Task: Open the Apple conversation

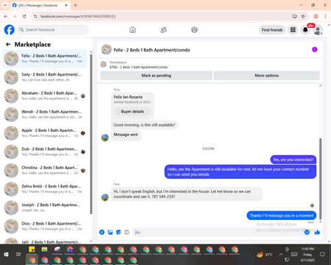Action: (45, 133)
